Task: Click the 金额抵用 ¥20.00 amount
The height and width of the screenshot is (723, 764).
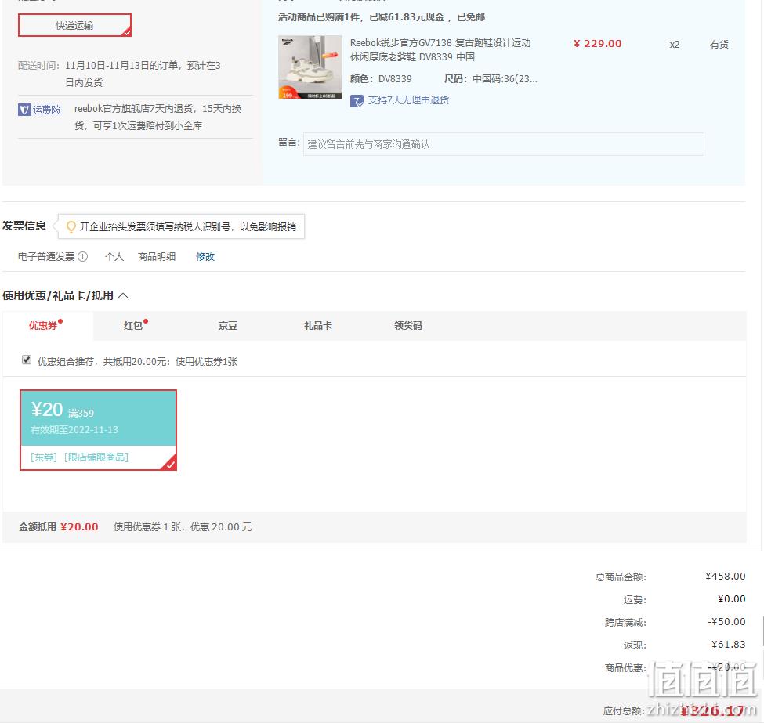Action: [79, 526]
